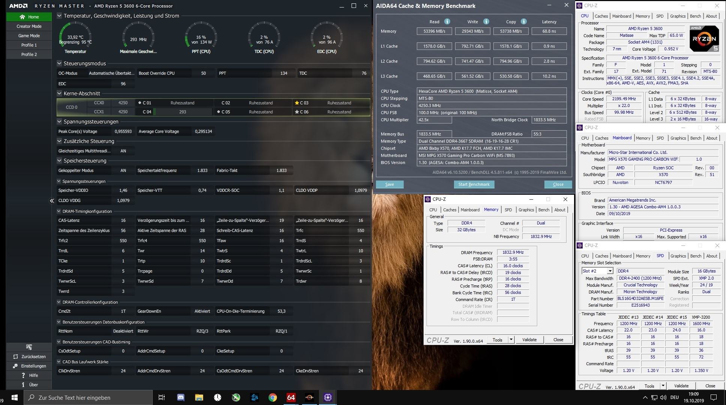
Task: Open the Windows notification center
Action: point(714,397)
